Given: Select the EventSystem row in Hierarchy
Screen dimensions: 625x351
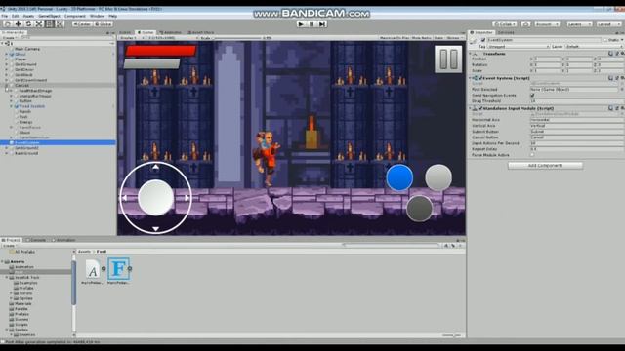Looking at the screenshot, I should [59, 142].
